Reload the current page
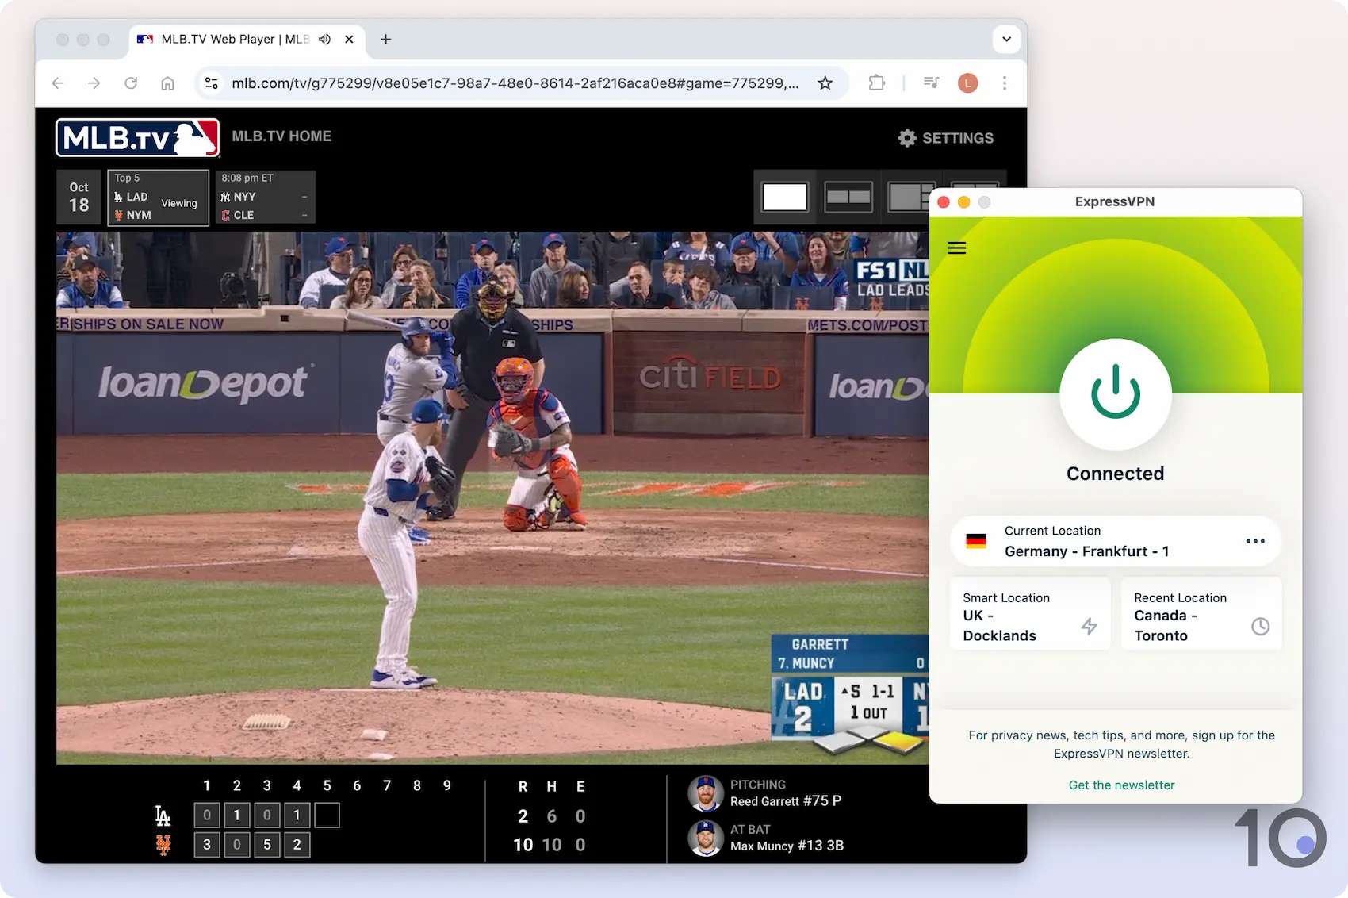 coord(131,83)
